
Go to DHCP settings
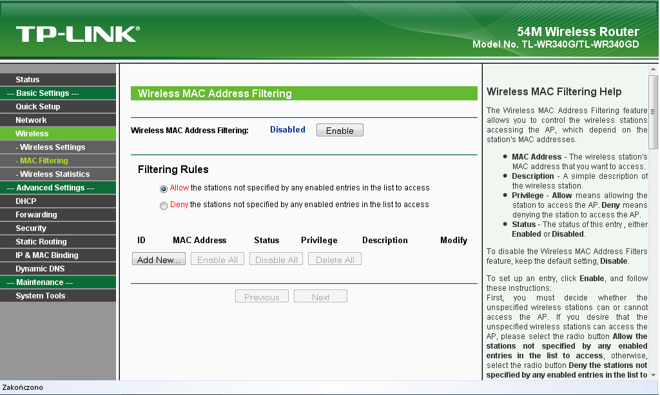[58, 201]
